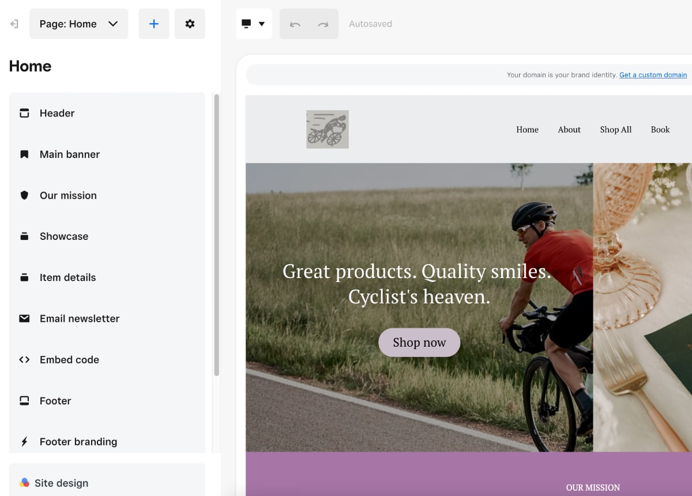
Task: Click the About nav menu item
Action: click(x=569, y=130)
